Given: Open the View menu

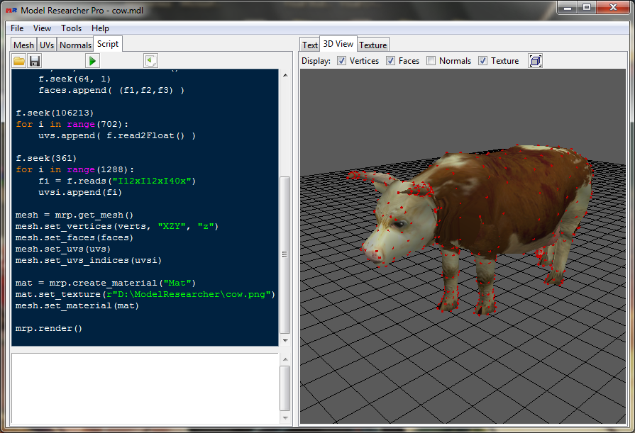Looking at the screenshot, I should 42,28.
